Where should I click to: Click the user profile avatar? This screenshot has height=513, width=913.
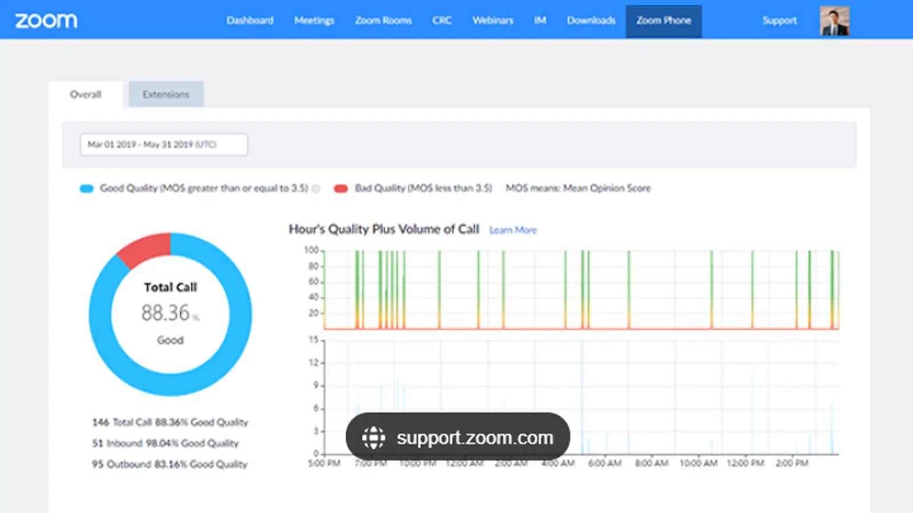tap(835, 21)
